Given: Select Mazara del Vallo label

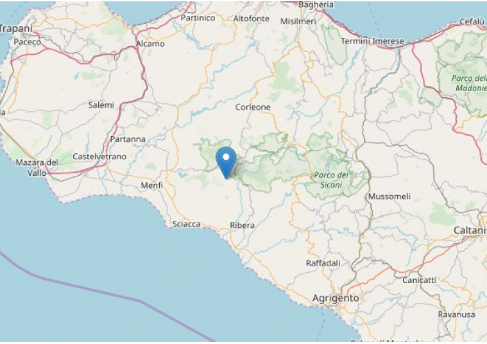Looking at the screenshot, I should pos(37,167).
